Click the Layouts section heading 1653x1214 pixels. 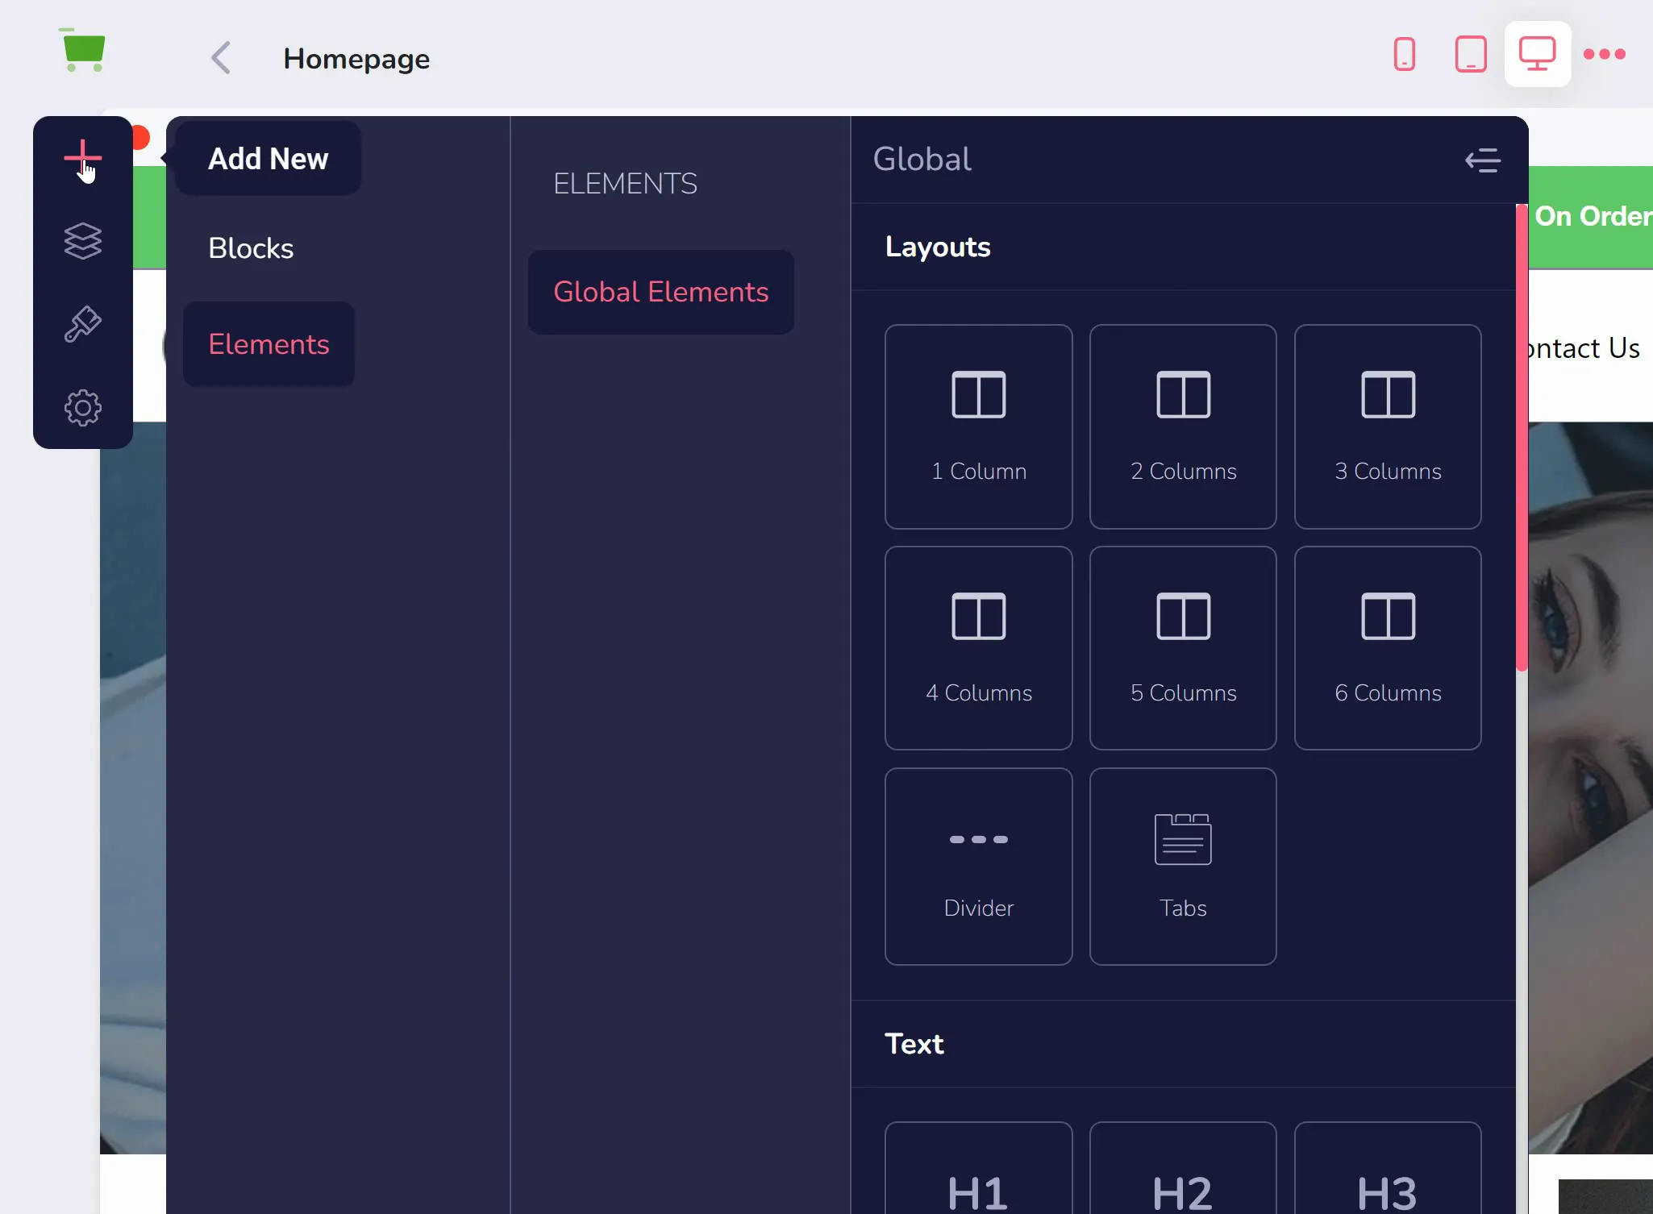938,247
